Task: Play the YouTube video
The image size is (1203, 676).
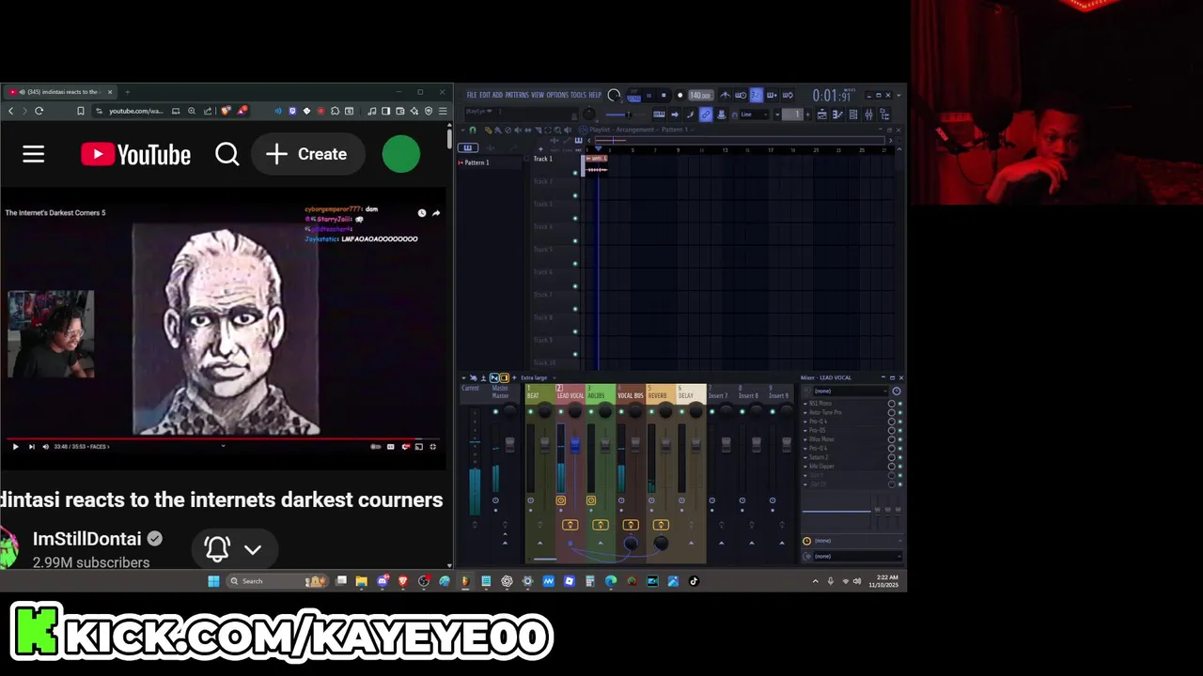Action: (15, 447)
